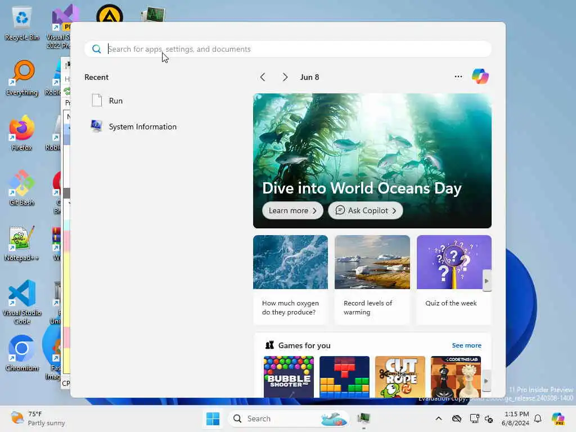The width and height of the screenshot is (576, 432).
Task: Click the Games for you heading icon
Action: 269,345
